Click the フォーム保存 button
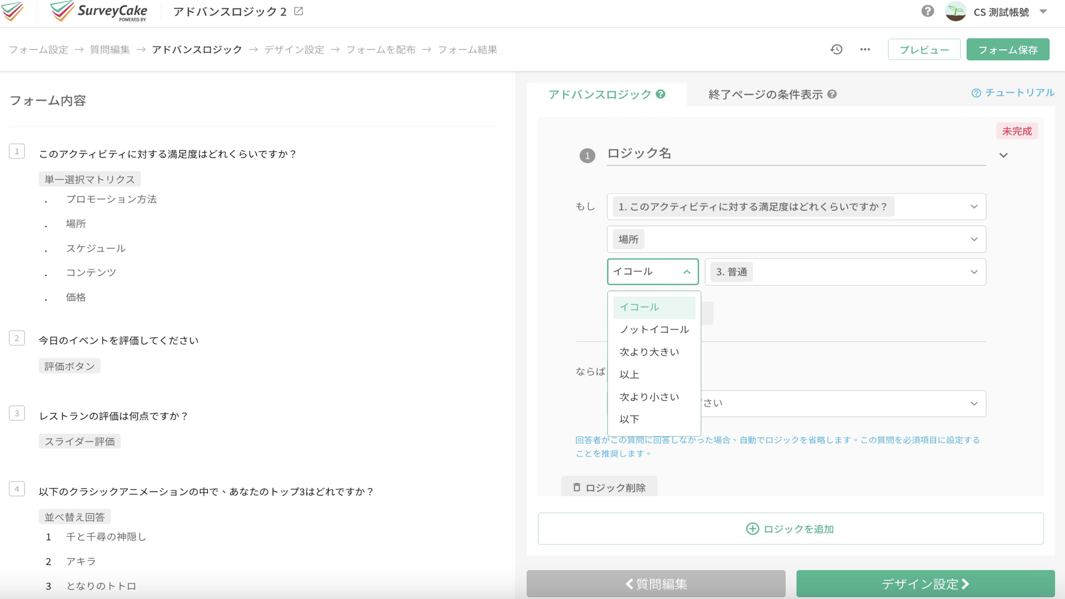The width and height of the screenshot is (1065, 599). click(x=1007, y=49)
